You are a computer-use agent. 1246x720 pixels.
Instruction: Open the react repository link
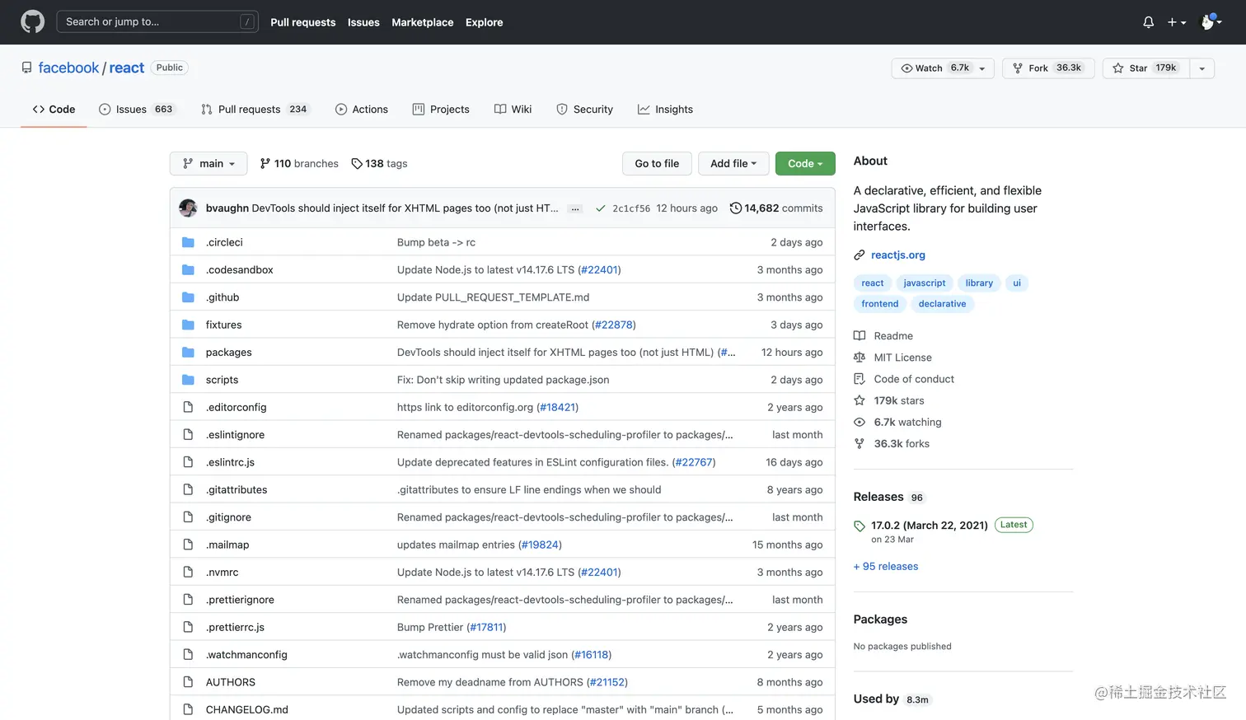pyautogui.click(x=126, y=68)
